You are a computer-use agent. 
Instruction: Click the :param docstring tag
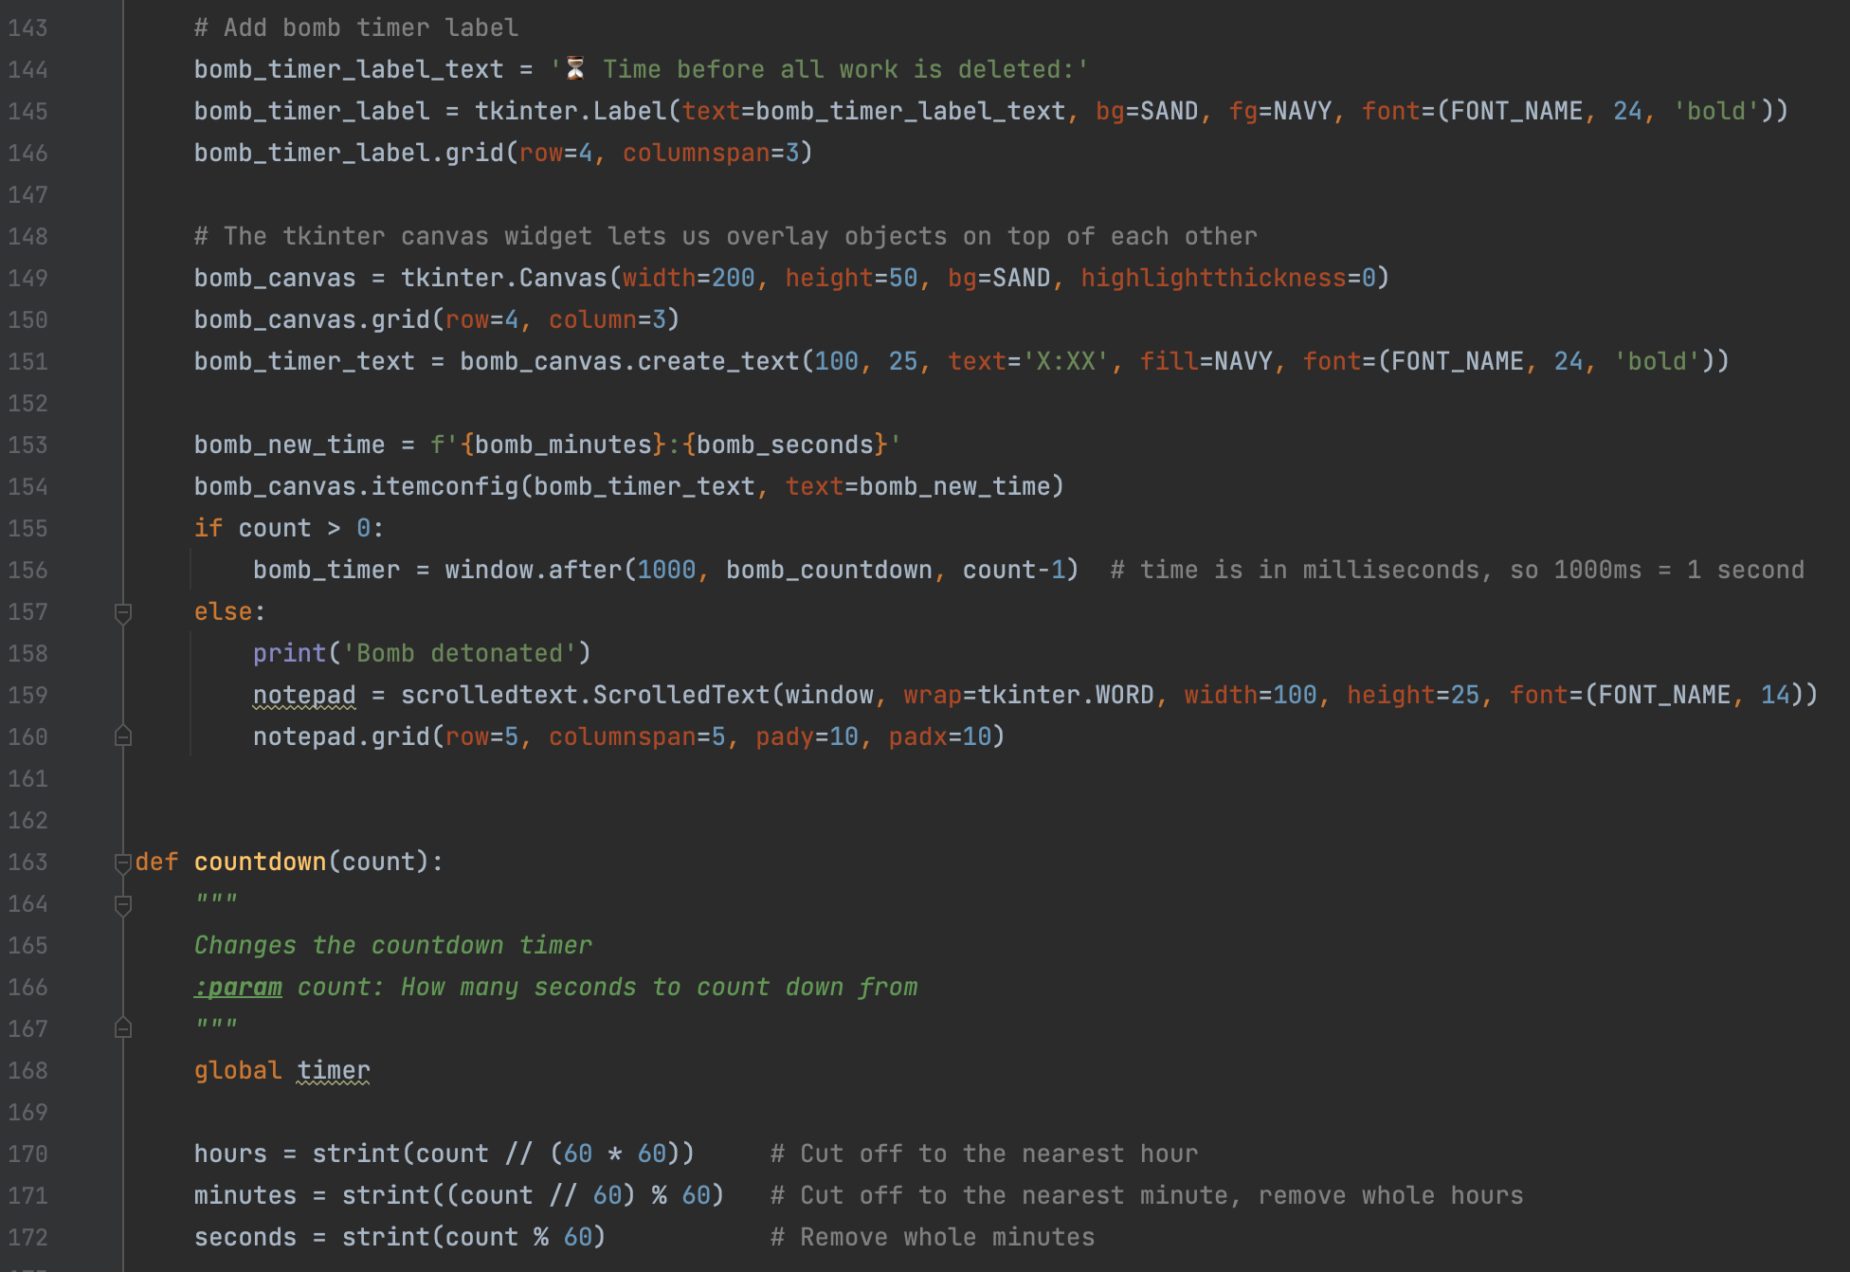coord(238,987)
